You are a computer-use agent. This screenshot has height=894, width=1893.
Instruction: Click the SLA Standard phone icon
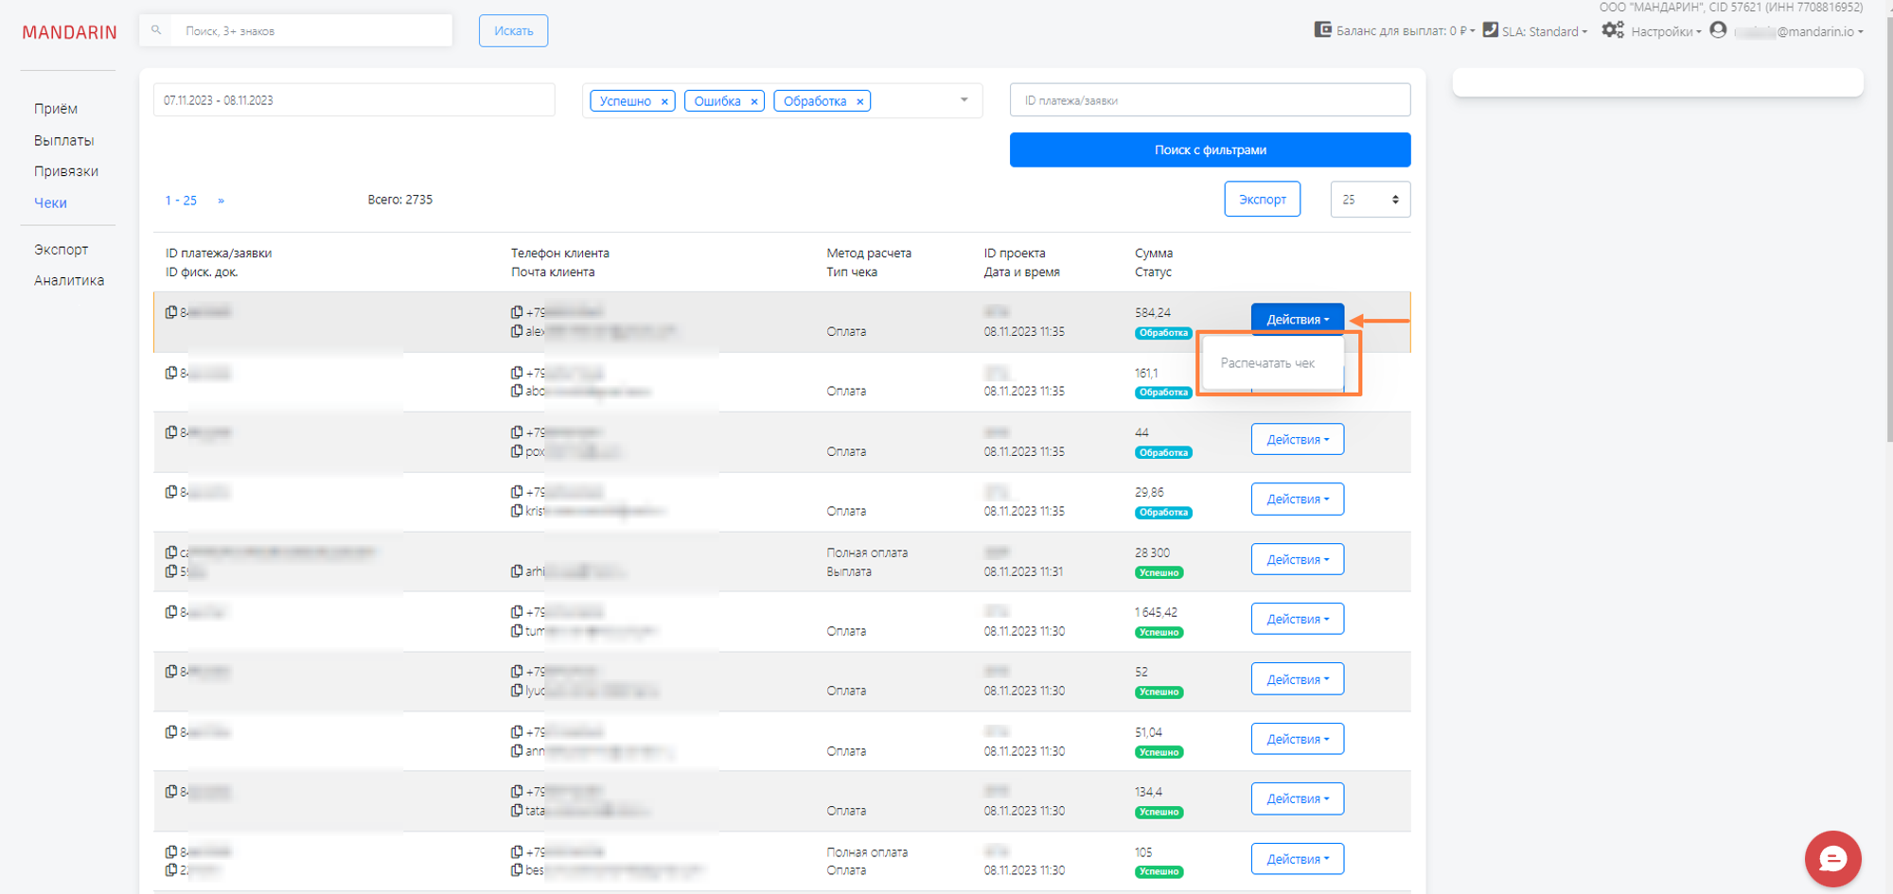point(1490,30)
